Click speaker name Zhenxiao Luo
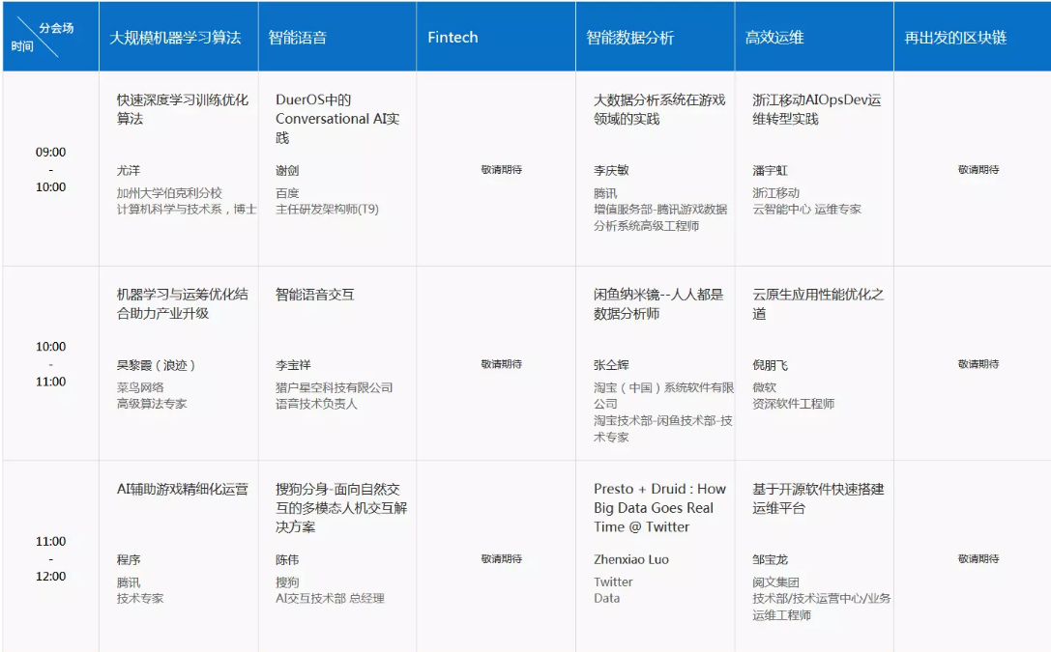The width and height of the screenshot is (1051, 652). [631, 559]
